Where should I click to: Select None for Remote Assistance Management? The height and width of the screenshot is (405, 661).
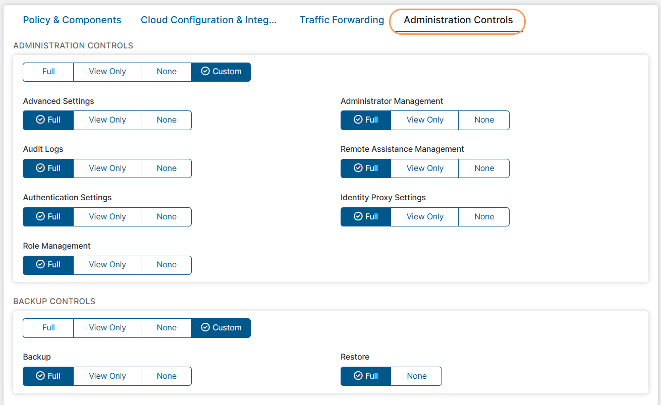(484, 168)
